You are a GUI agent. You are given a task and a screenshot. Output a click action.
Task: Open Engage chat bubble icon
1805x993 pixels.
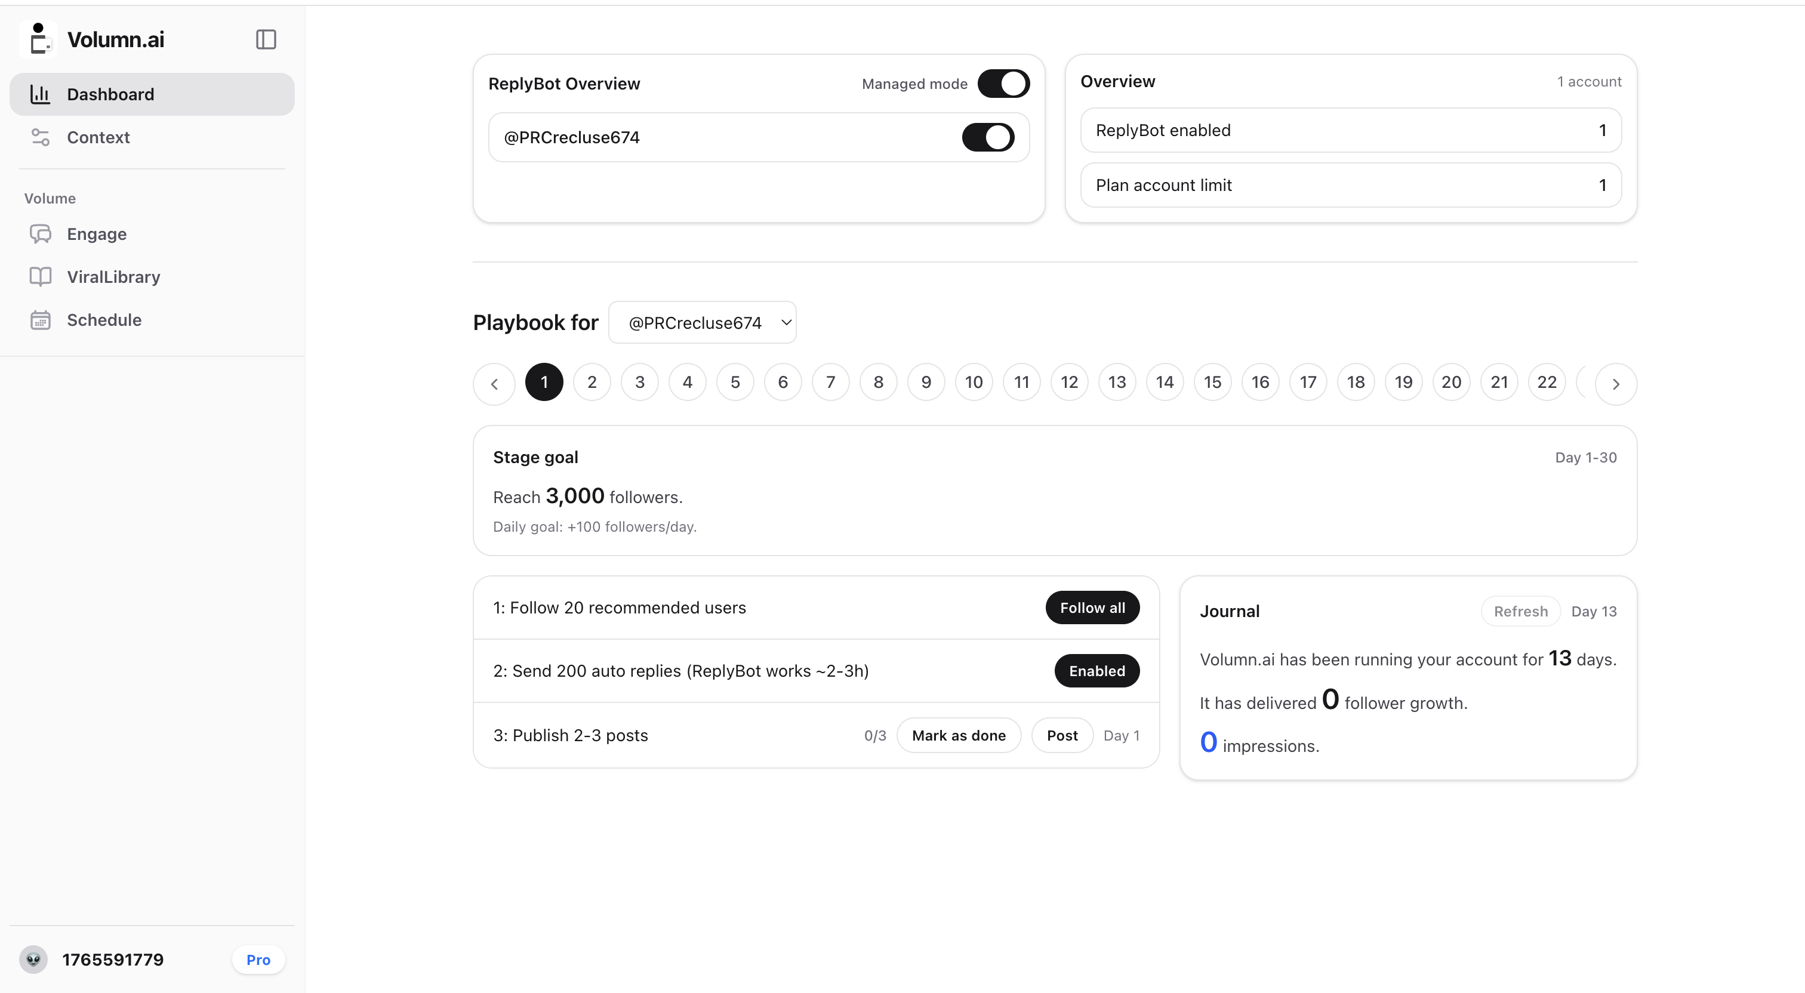coord(40,234)
